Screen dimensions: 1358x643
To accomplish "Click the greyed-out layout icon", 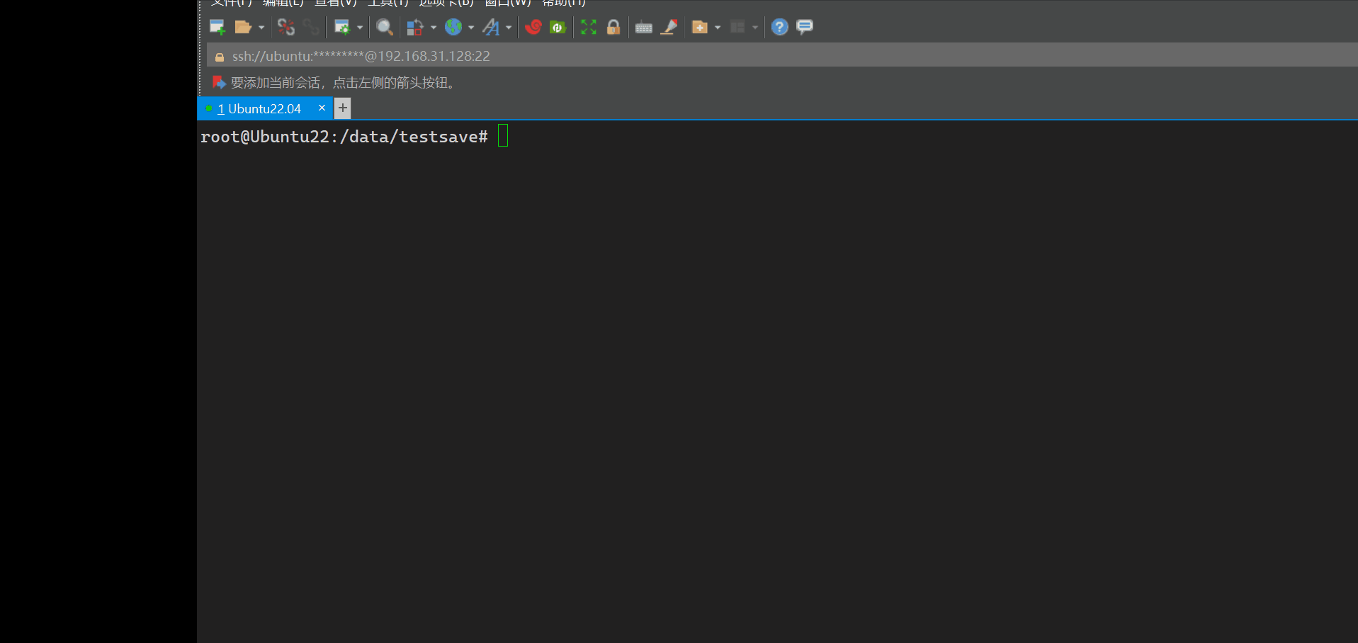I will (x=737, y=28).
